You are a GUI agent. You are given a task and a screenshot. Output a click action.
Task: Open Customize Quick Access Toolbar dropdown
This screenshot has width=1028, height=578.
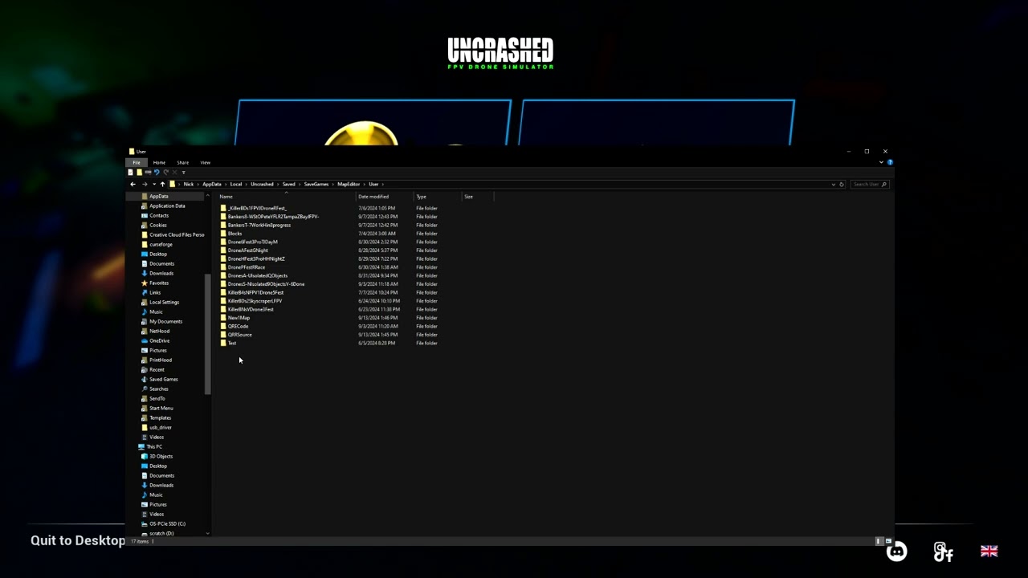click(183, 173)
